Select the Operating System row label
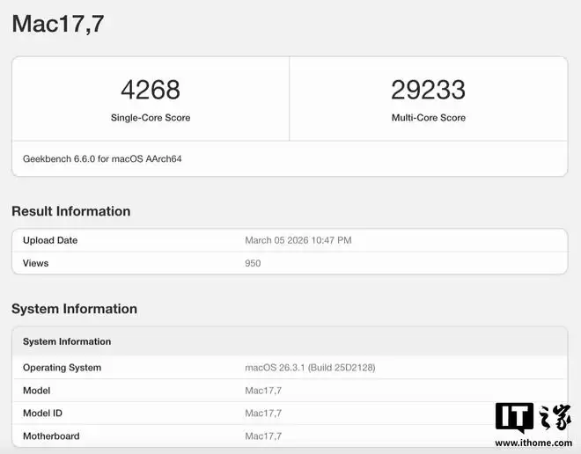The image size is (581, 454). 62,368
